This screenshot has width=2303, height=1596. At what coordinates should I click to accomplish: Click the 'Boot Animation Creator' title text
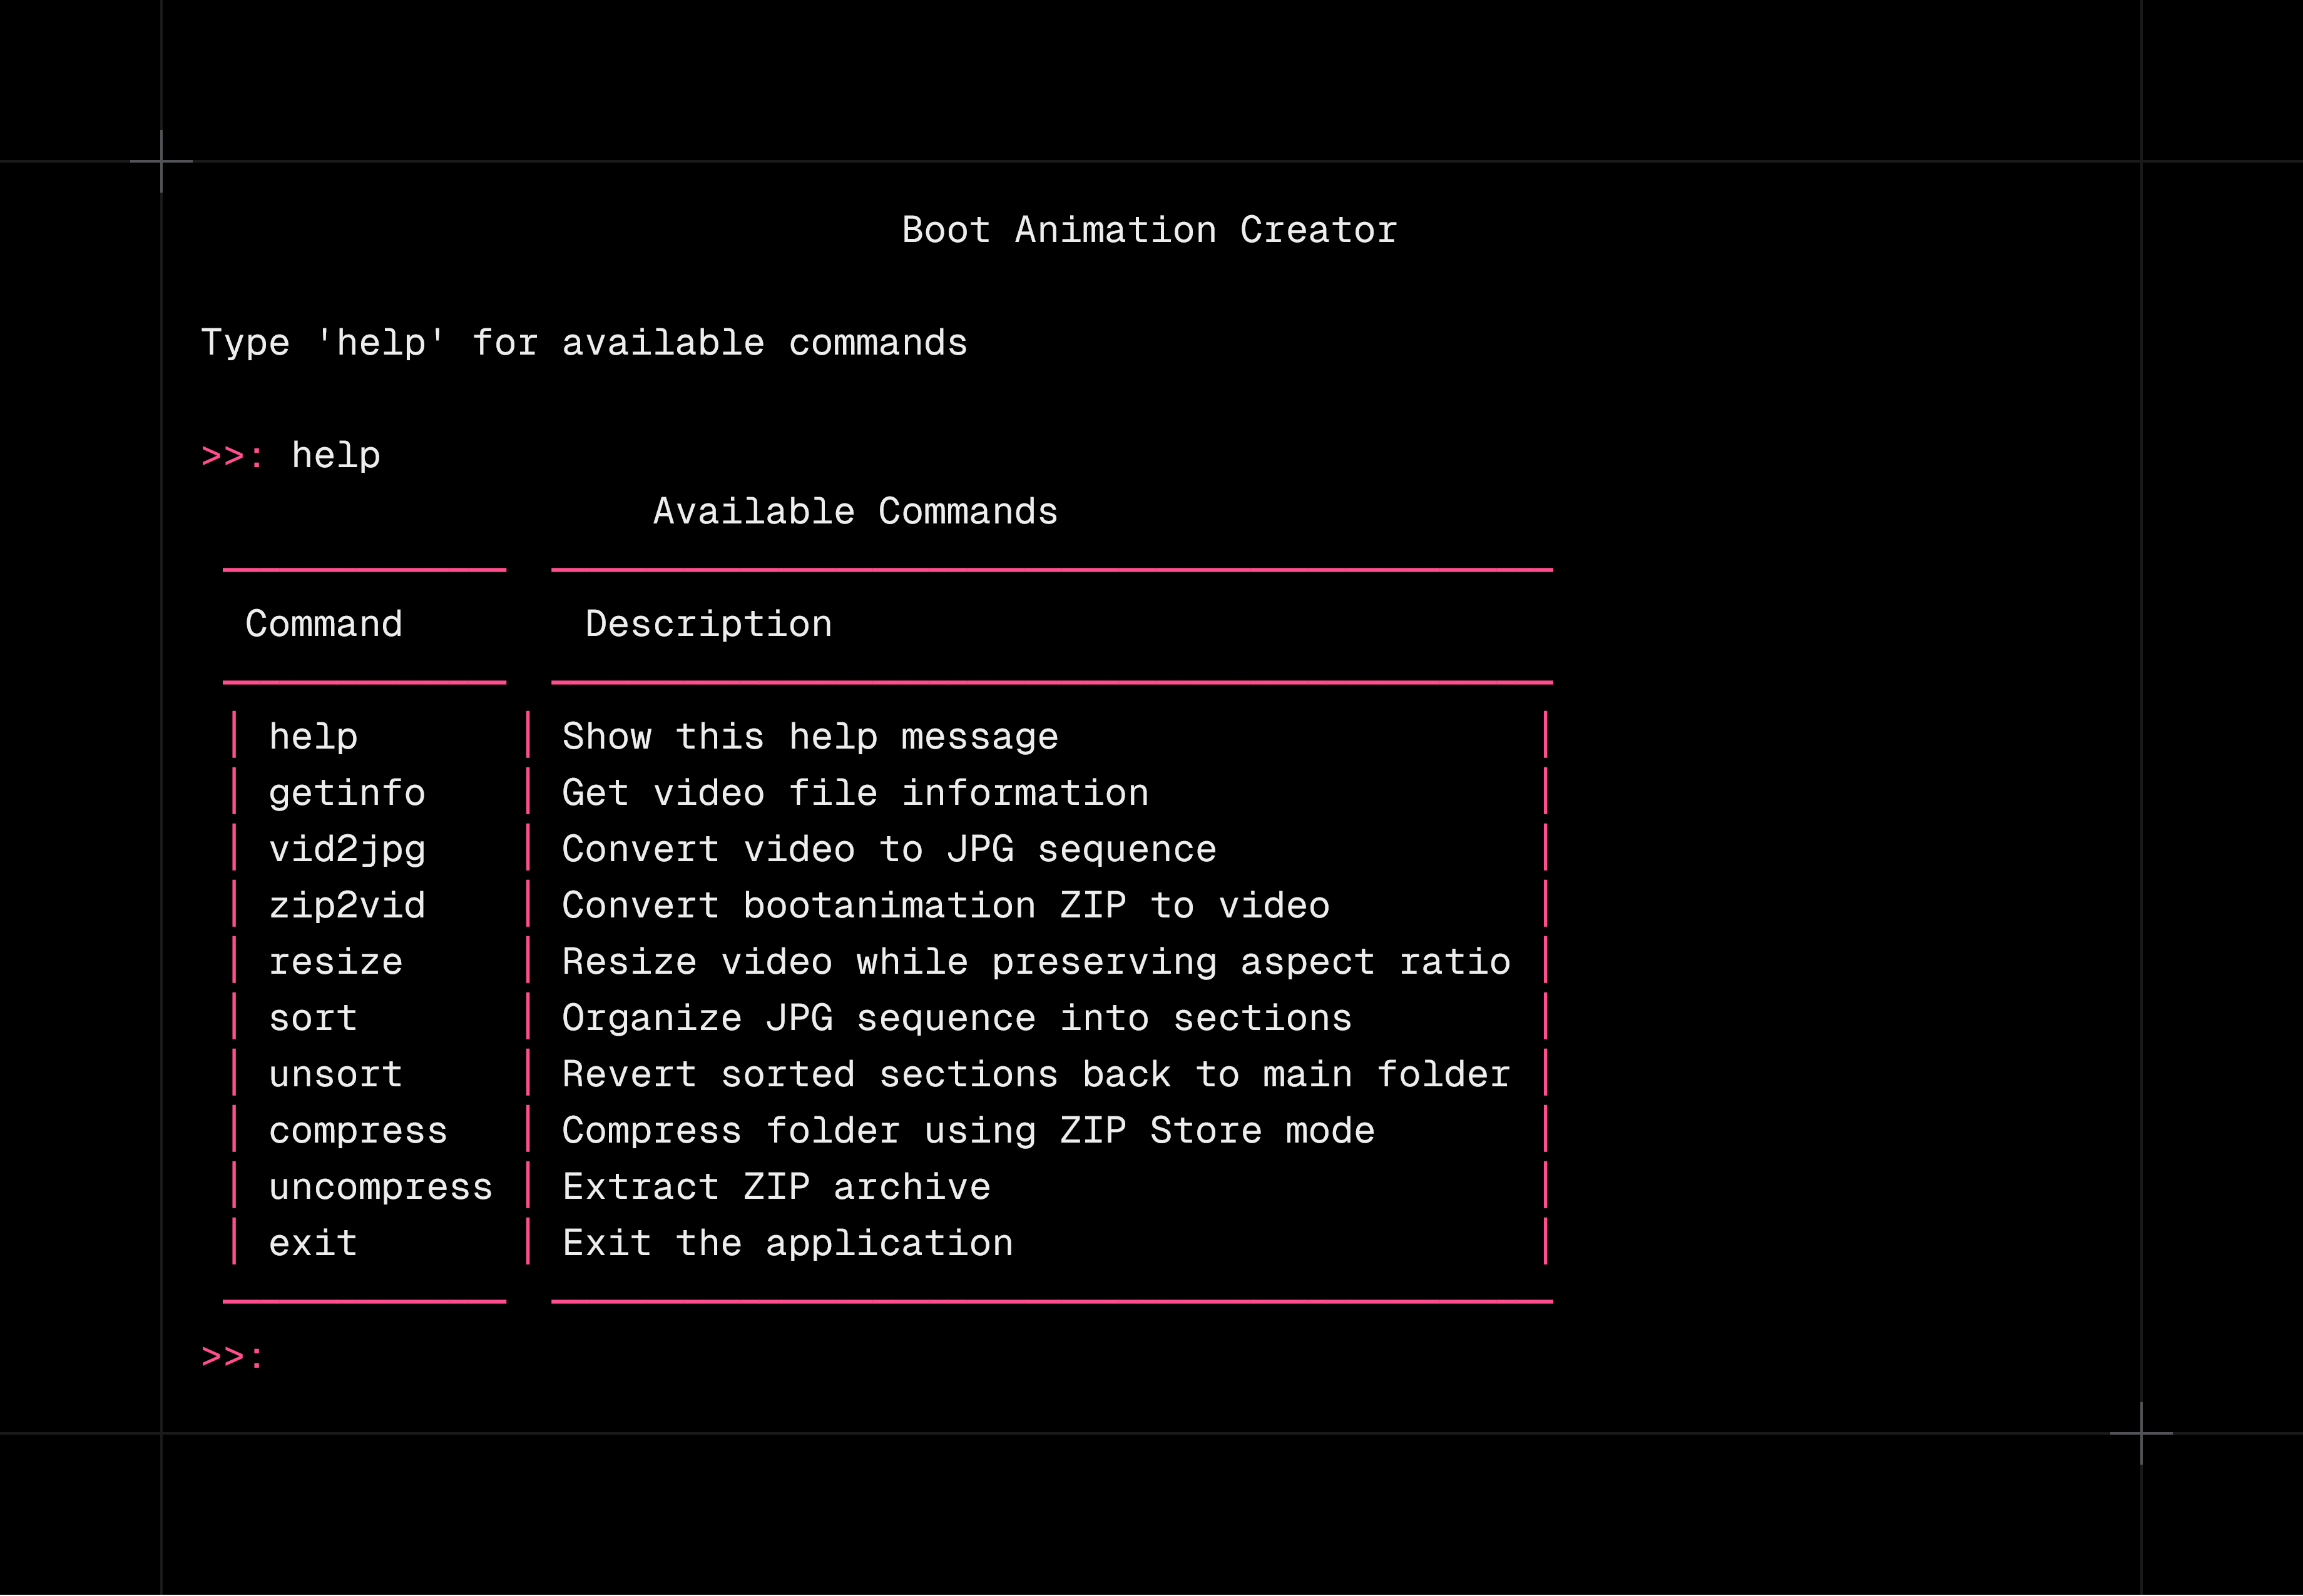pos(1150,230)
